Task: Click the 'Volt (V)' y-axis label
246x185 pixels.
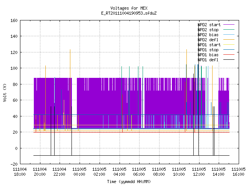Action: (5, 92)
